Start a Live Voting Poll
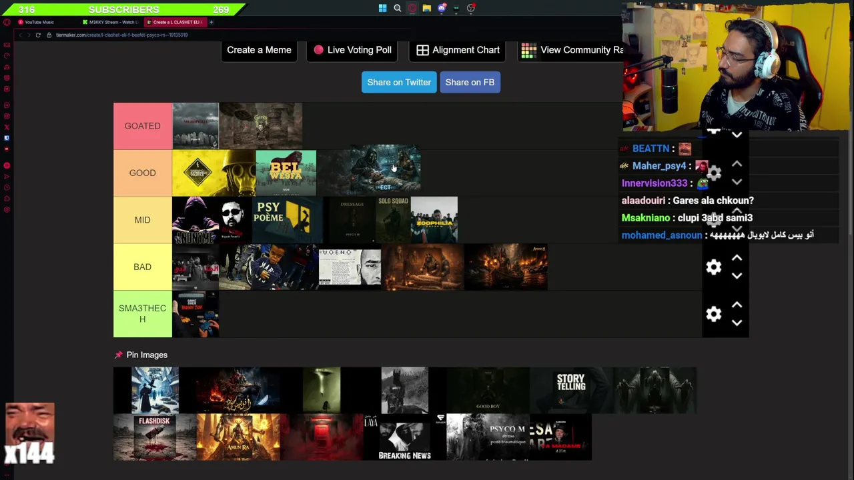This screenshot has width=854, height=480. [352, 50]
